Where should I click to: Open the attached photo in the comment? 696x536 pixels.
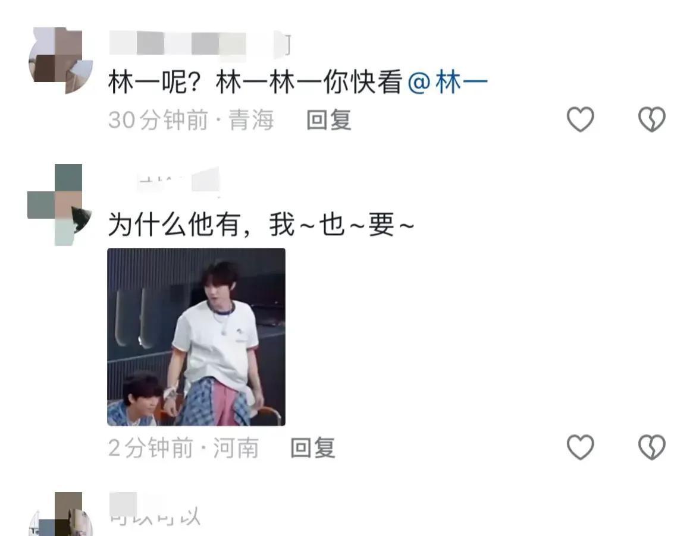pyautogui.click(x=196, y=337)
